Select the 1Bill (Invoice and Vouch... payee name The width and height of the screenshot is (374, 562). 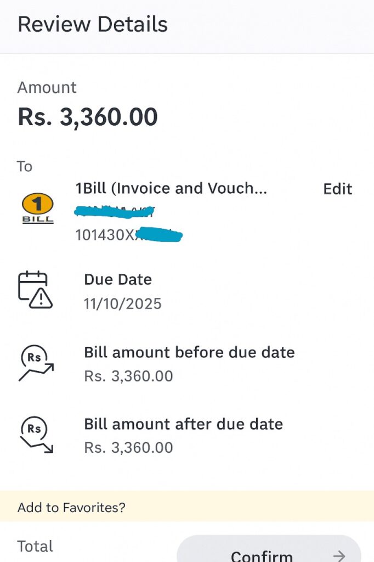click(171, 188)
